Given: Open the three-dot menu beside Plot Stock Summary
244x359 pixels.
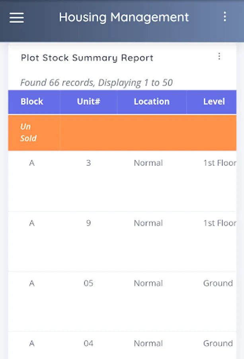Looking at the screenshot, I should 219,57.
